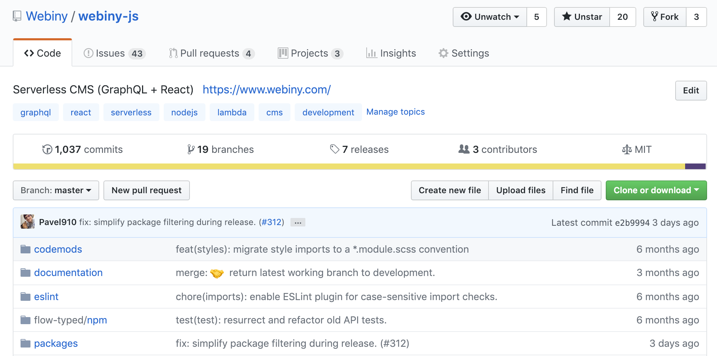
Task: Click the New pull request button
Action: coord(146,190)
